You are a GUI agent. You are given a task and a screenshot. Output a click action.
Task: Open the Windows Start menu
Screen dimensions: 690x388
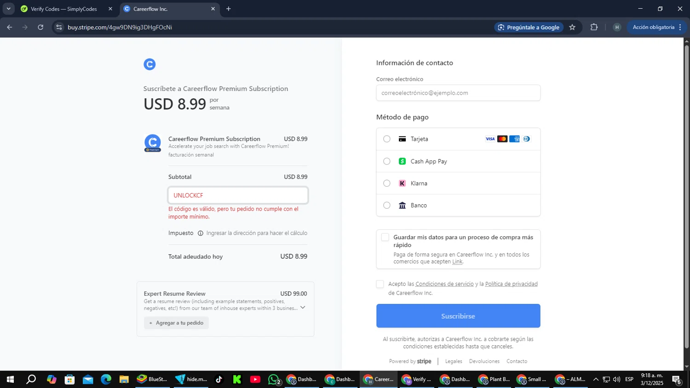click(x=10, y=379)
